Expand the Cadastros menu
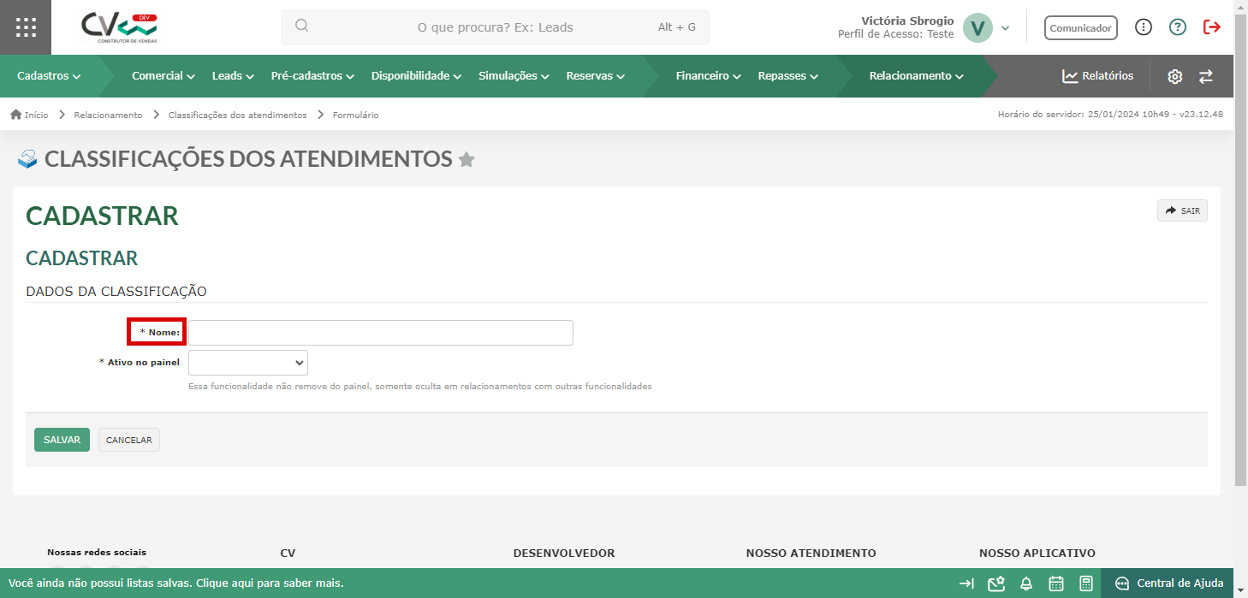1248x598 pixels. 49,76
